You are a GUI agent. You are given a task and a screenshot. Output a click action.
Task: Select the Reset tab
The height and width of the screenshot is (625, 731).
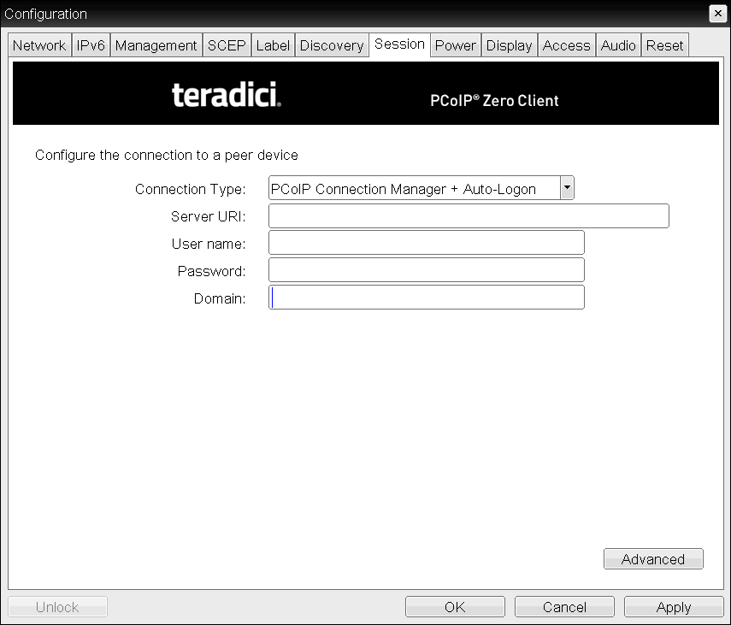coord(665,45)
